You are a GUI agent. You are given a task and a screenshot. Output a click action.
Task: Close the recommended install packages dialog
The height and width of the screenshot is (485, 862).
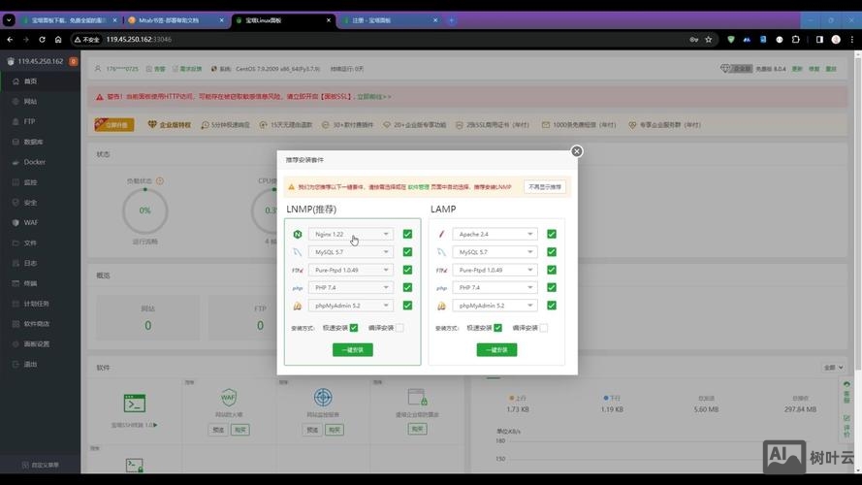point(577,151)
